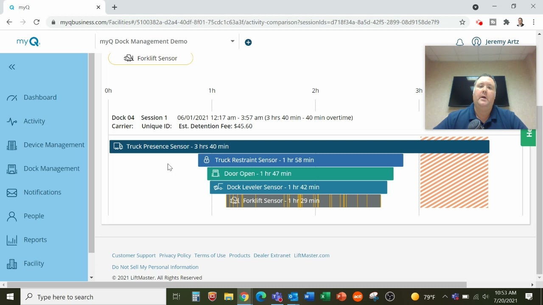Viewport: 543px width, 305px height.
Task: Click the browser back arrow
Action: 9,22
